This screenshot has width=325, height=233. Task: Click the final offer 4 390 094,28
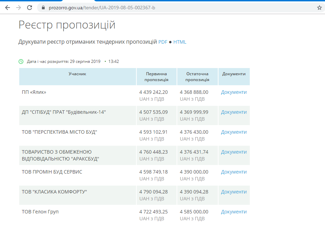194,192
